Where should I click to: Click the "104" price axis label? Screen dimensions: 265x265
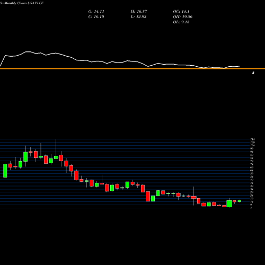click(x=252, y=146)
